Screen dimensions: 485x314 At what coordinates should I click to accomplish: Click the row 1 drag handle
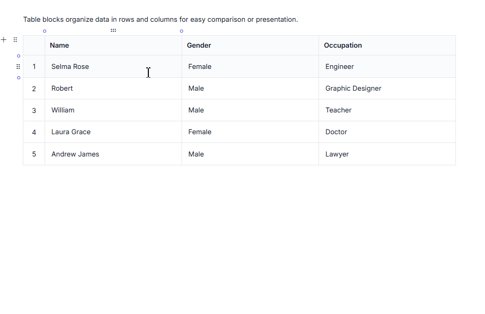coord(18,66)
